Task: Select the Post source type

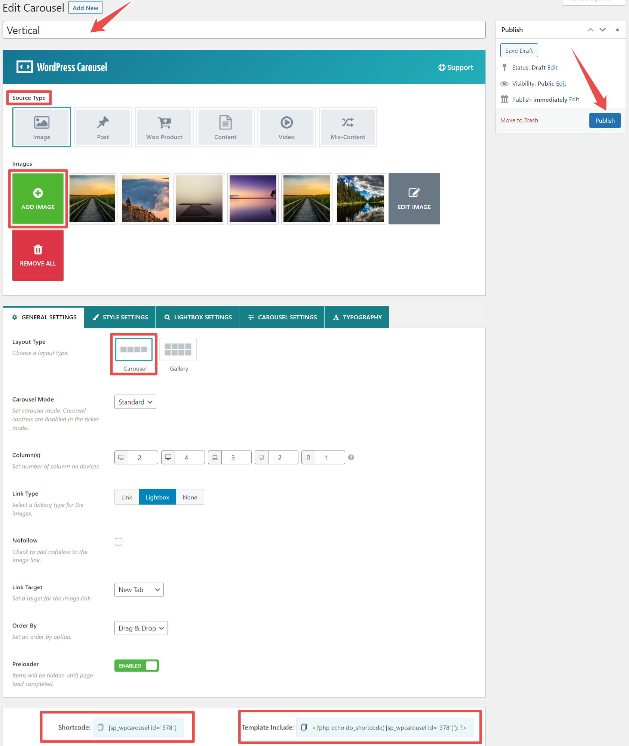Action: pos(103,127)
